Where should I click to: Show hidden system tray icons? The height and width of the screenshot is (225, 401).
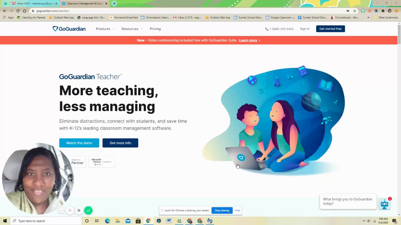pyautogui.click(x=364, y=221)
